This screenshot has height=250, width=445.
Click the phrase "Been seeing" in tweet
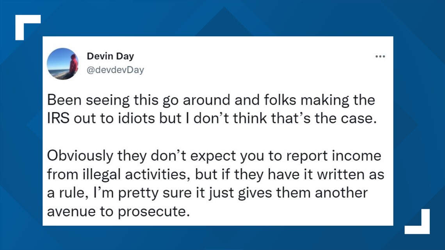click(88, 100)
